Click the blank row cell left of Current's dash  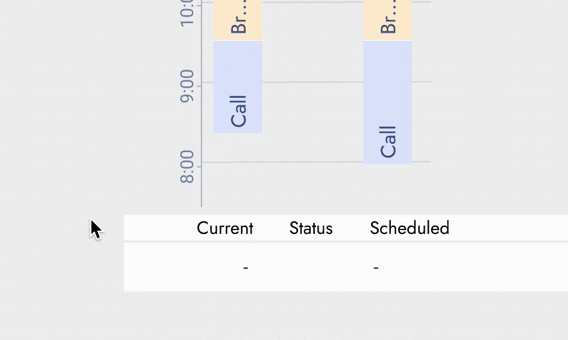click(166, 267)
